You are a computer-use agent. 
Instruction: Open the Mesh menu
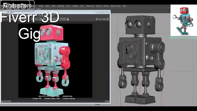click(x=54, y=6)
